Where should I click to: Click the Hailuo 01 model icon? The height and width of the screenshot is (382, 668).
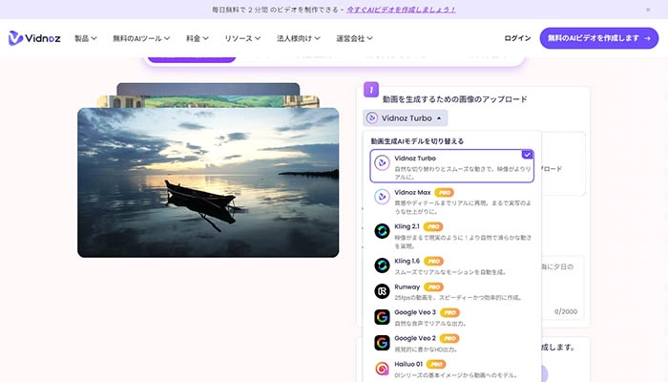coord(382,369)
